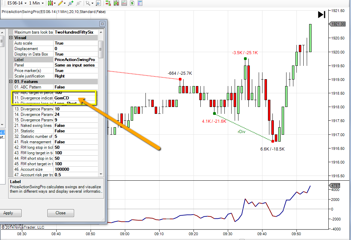Click the 4787 indicator value marker
The image size is (351, 240).
[x=335, y=185]
